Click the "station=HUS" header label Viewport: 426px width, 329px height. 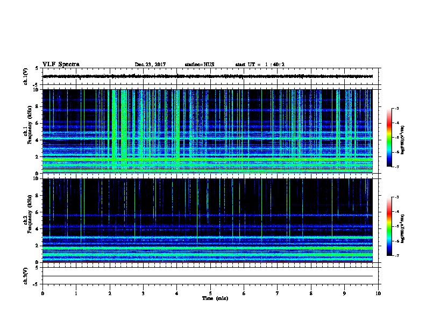[200, 65]
